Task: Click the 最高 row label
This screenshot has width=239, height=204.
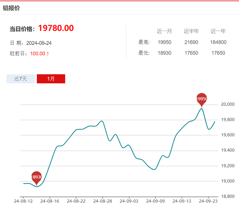Action: tap(144, 42)
